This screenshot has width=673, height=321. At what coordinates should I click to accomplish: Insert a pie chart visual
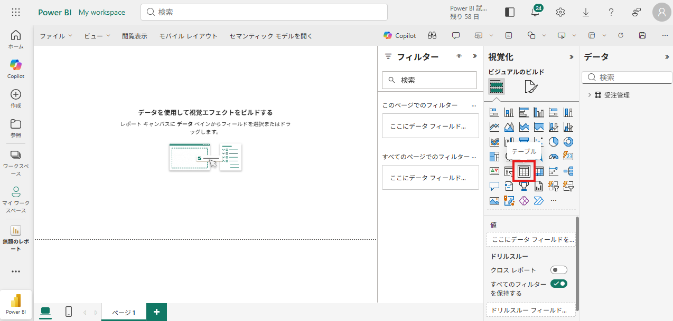tap(554, 142)
